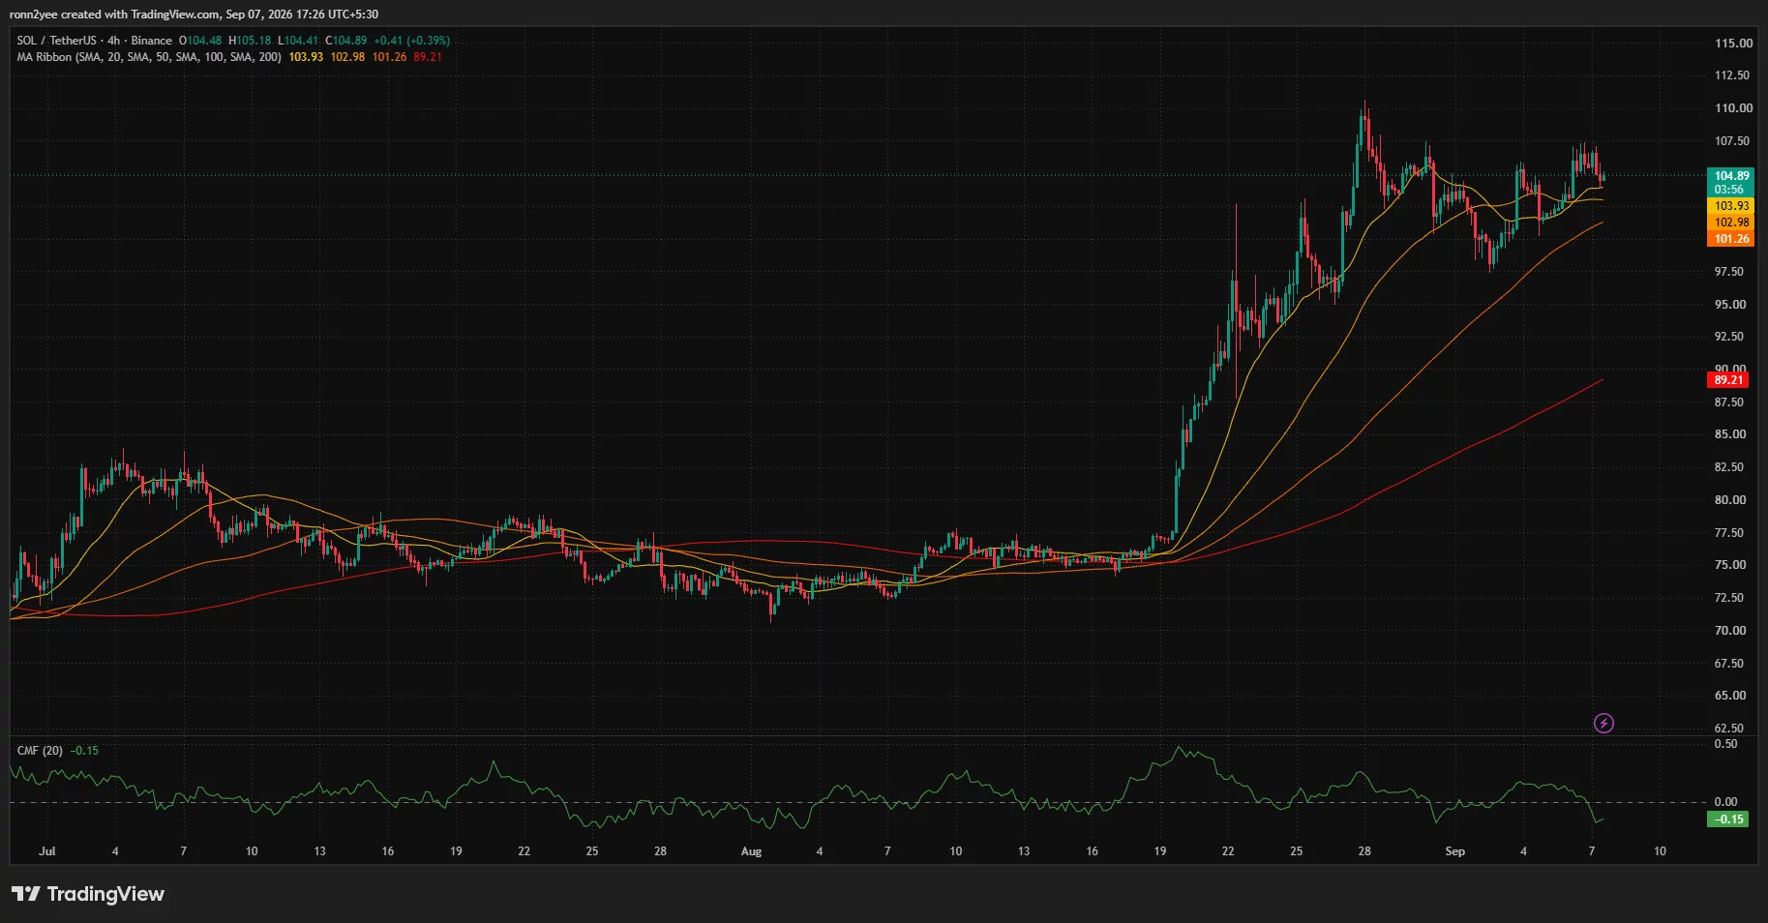Click the 28 date label after 25 in August
Screen dimensions: 1768x923
(1364, 851)
